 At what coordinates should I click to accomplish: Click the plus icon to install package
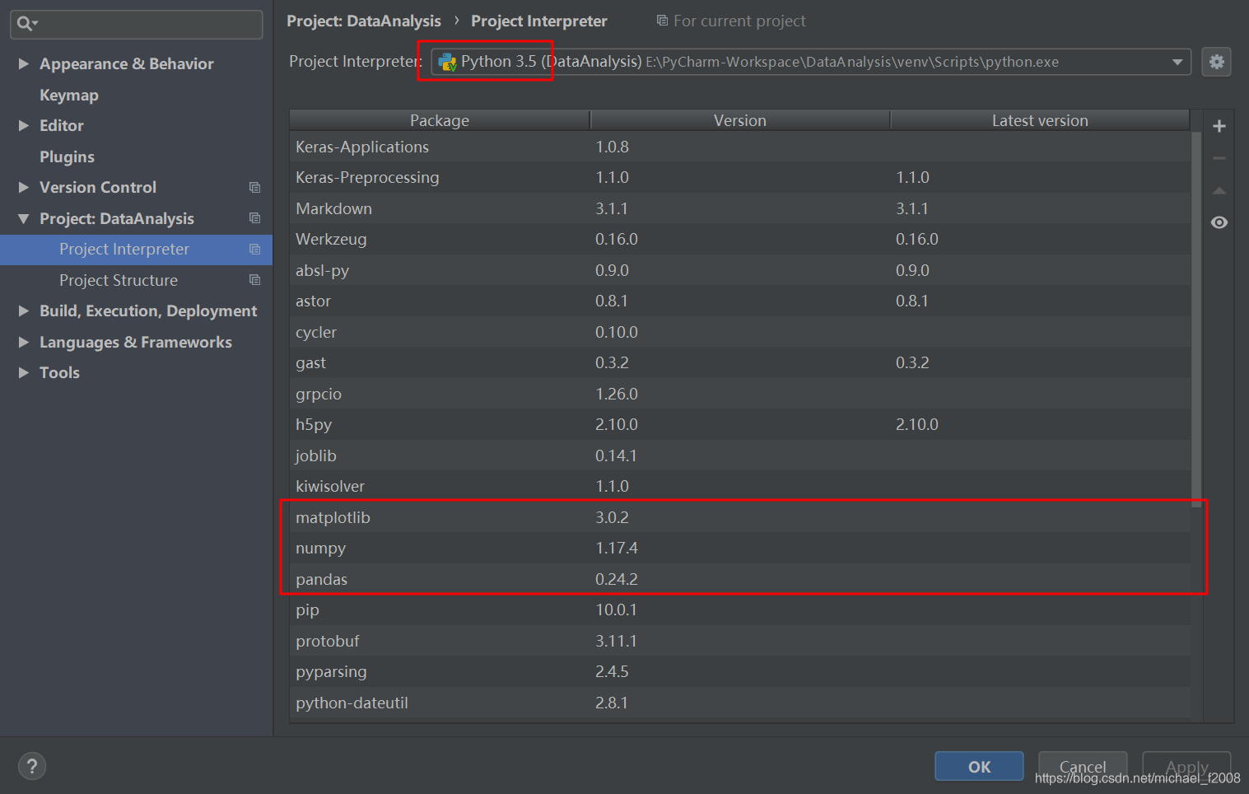1219,126
